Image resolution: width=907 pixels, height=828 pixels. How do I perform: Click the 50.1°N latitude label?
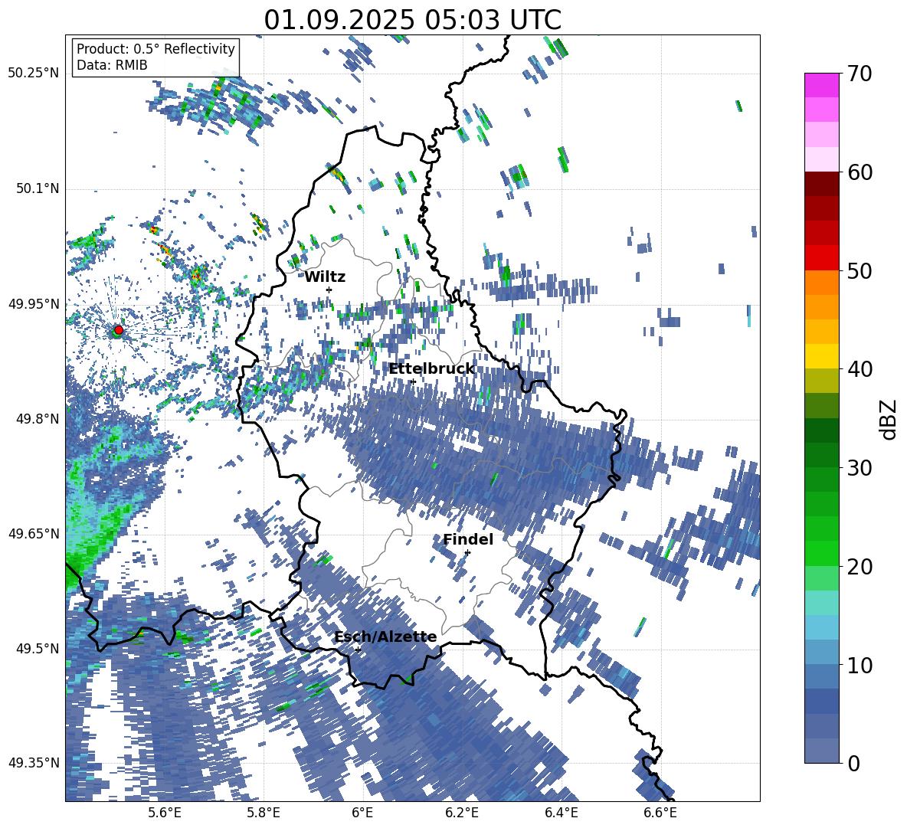[38, 189]
